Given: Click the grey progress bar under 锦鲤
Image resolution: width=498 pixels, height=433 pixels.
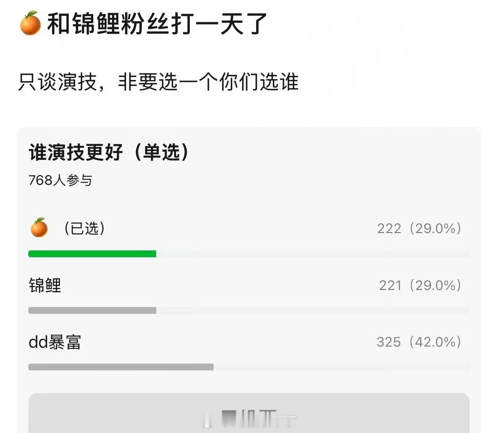Looking at the screenshot, I should (x=92, y=311).
